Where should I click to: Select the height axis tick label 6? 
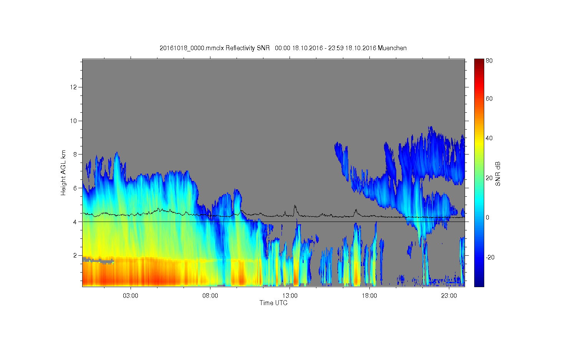[x=76, y=188]
